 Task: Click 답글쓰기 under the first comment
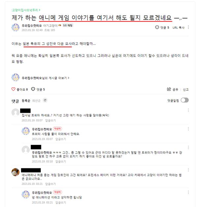pyautogui.click(x=50, y=120)
